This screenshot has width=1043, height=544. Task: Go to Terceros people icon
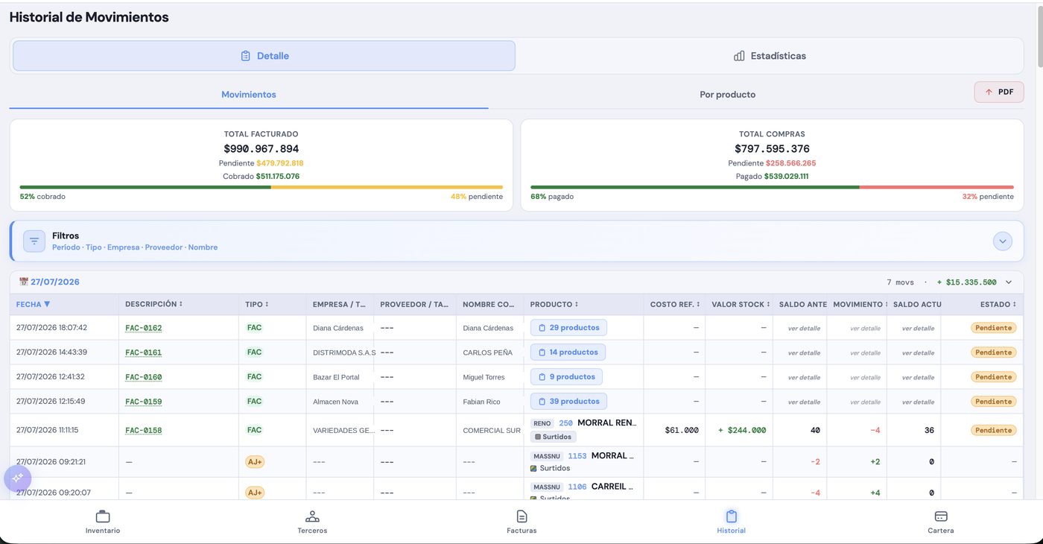[x=312, y=516]
